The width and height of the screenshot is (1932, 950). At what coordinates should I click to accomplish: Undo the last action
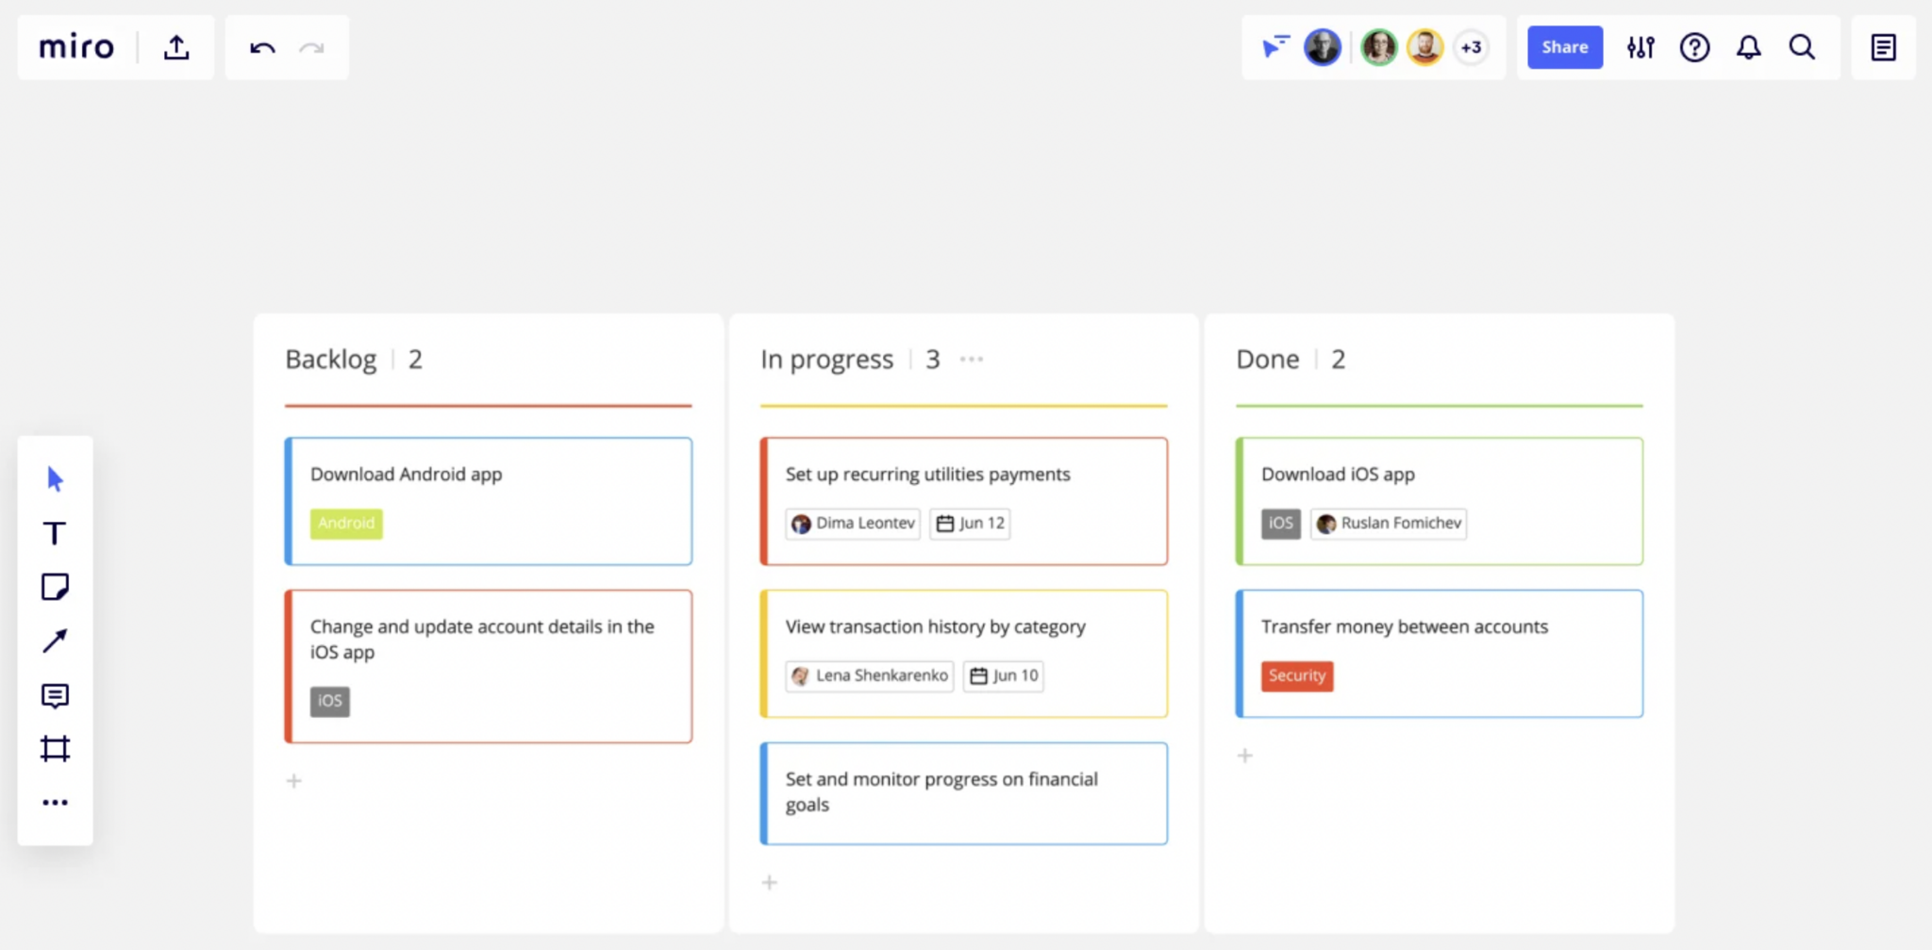(x=262, y=47)
